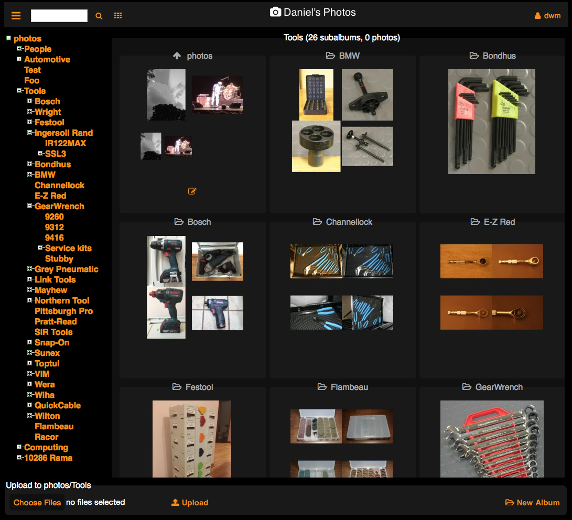The width and height of the screenshot is (572, 520).
Task: Expand the Snap-On tree node
Action: tap(30, 342)
